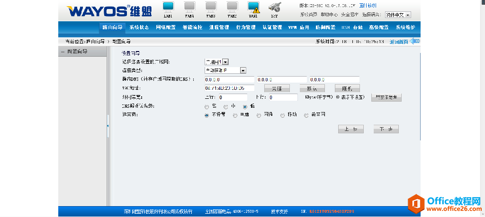Choose the 电信 carrier radio option
The image size is (485, 217).
(x=235, y=115)
